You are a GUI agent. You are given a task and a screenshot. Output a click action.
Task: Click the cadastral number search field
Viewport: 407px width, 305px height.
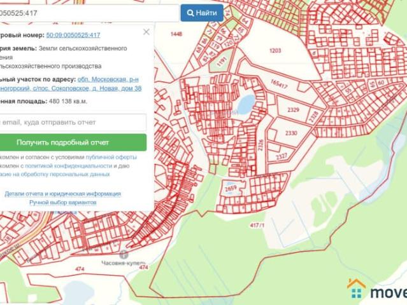(x=89, y=13)
